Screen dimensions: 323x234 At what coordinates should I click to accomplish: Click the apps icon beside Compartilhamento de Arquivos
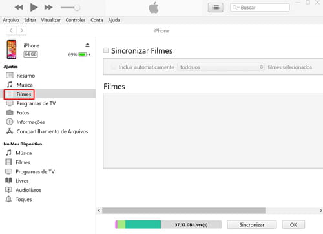(10, 131)
